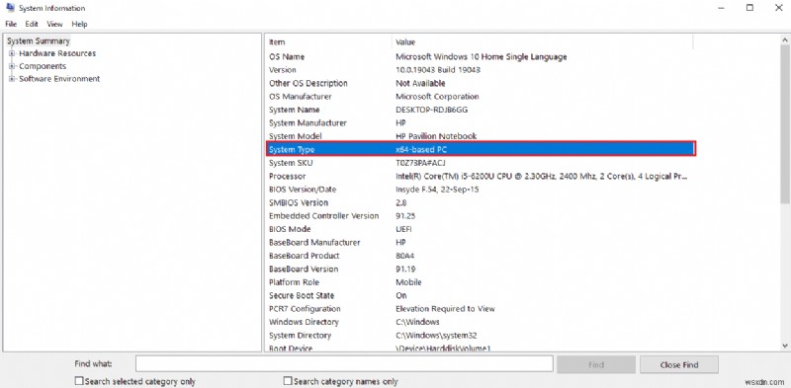This screenshot has height=388, width=791.
Task: Click the Find what input field
Action: point(344,364)
